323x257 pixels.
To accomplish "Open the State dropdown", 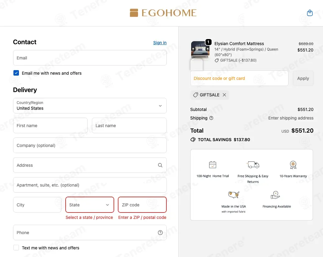I will pos(90,205).
